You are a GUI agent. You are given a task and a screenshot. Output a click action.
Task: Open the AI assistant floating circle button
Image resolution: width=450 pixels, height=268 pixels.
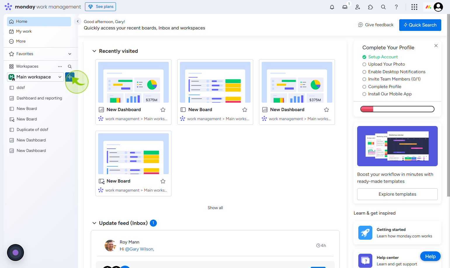pos(15,253)
